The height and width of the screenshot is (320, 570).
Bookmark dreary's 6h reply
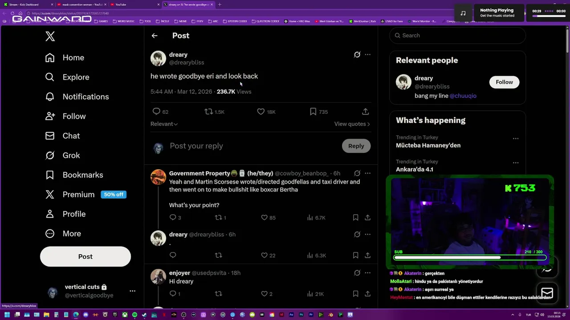[x=355, y=255]
